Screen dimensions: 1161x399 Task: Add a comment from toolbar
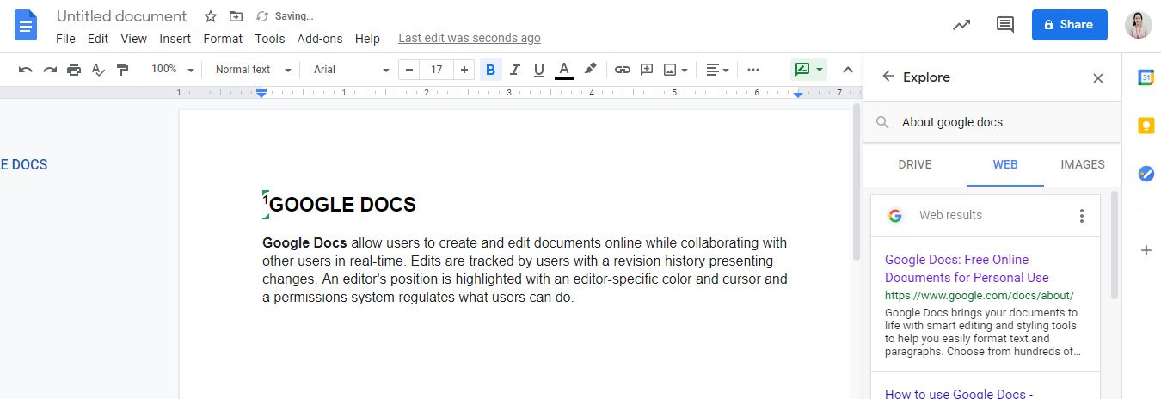(647, 70)
